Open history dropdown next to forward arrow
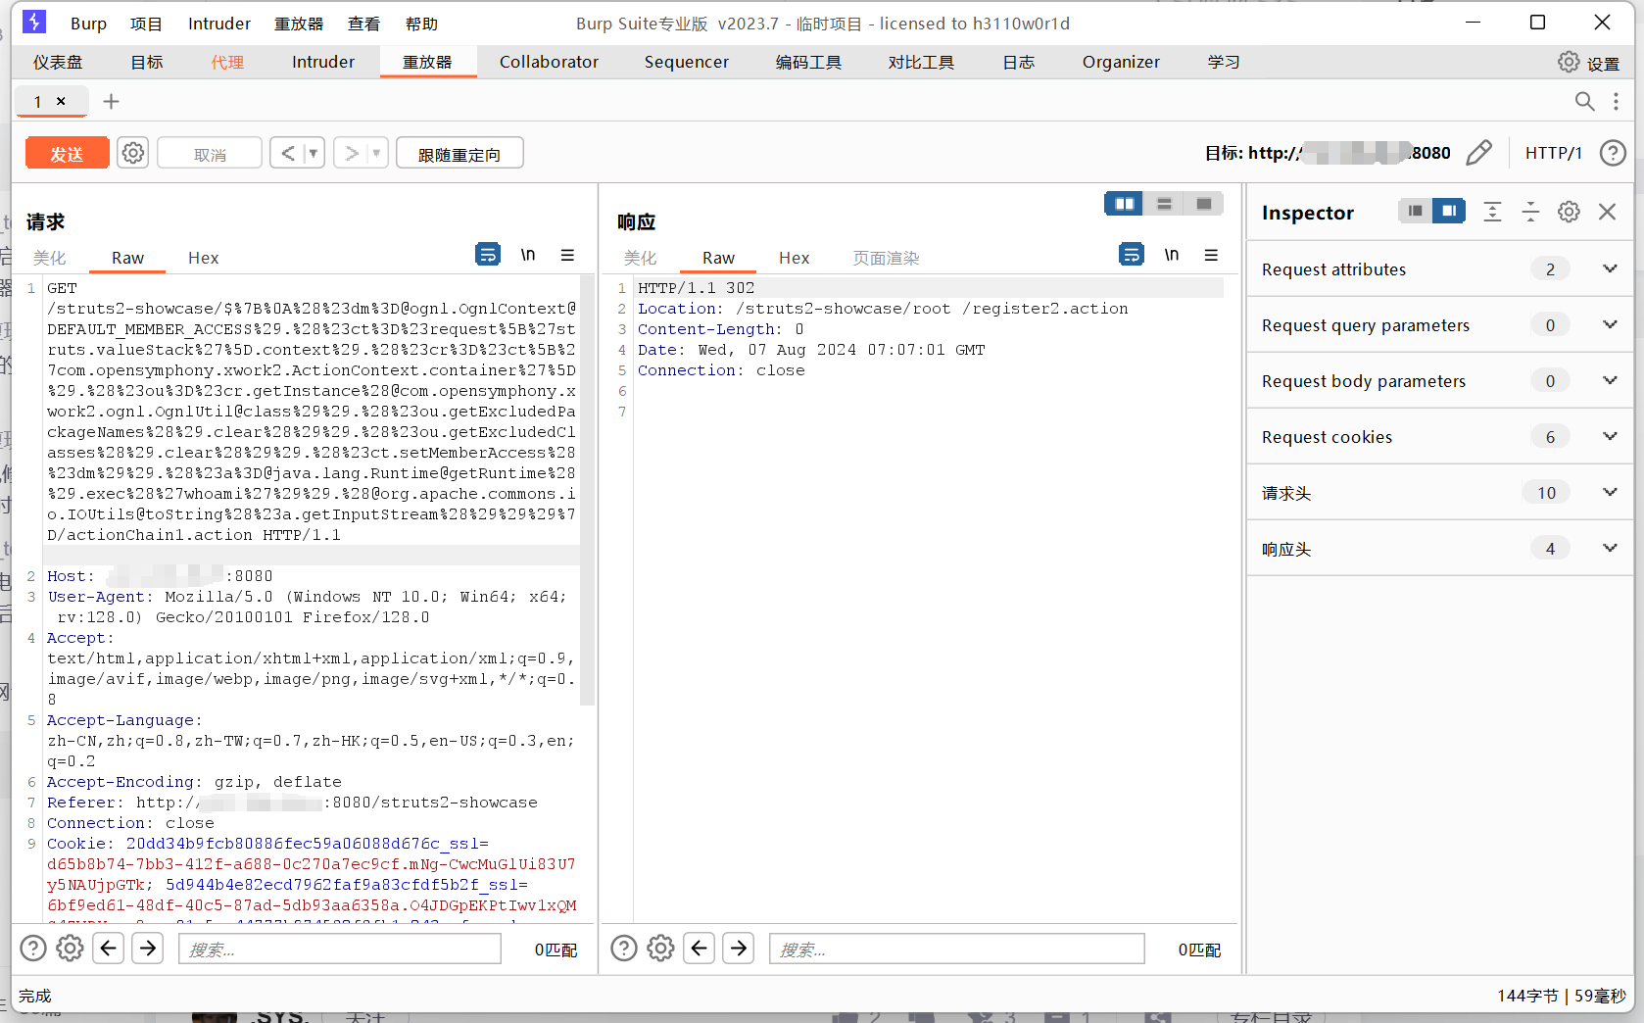 click(x=377, y=153)
